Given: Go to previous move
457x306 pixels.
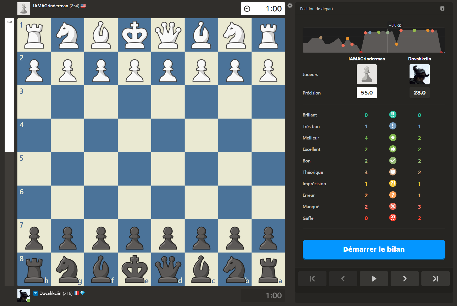Looking at the screenshot, I should 343,279.
